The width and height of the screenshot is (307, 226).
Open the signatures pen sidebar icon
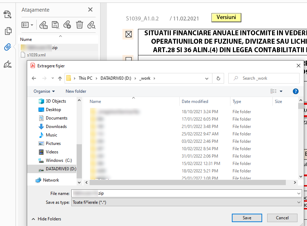[8, 64]
